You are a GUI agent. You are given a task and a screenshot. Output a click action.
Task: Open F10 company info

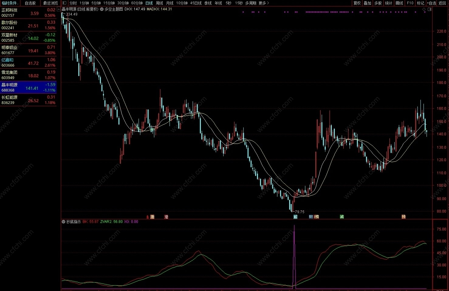pyautogui.click(x=410, y=3)
